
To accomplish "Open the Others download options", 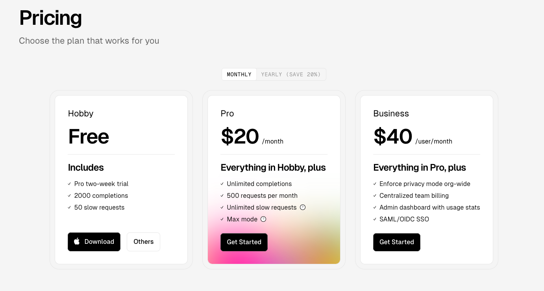I will coord(143,241).
